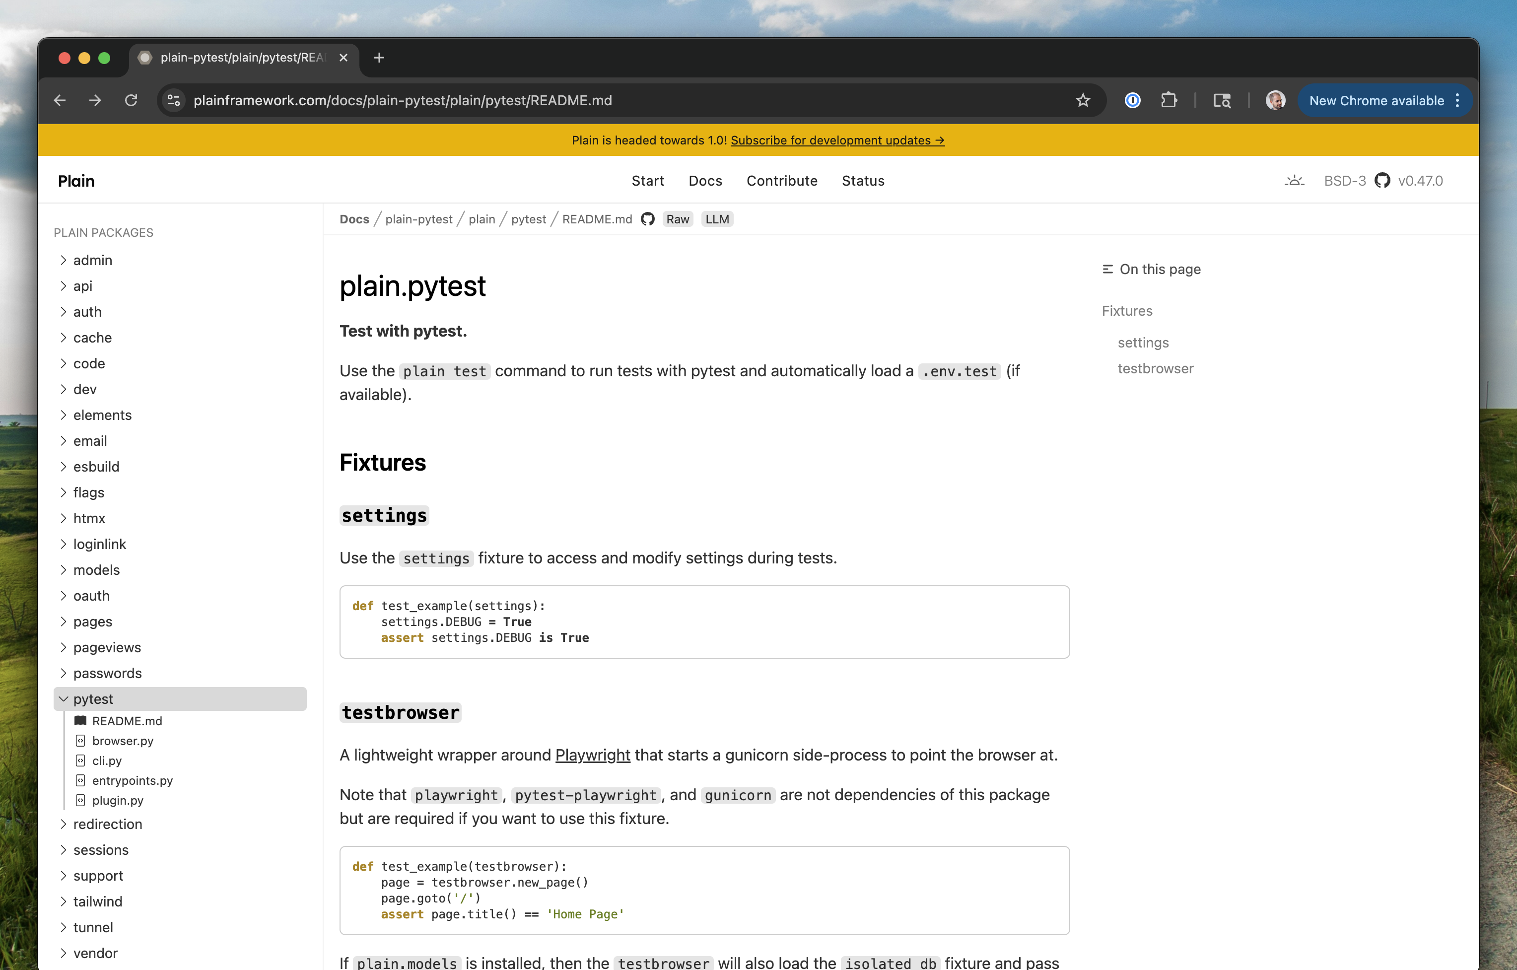Click Subscribe for development updates link
The height and width of the screenshot is (970, 1517).
coord(837,140)
